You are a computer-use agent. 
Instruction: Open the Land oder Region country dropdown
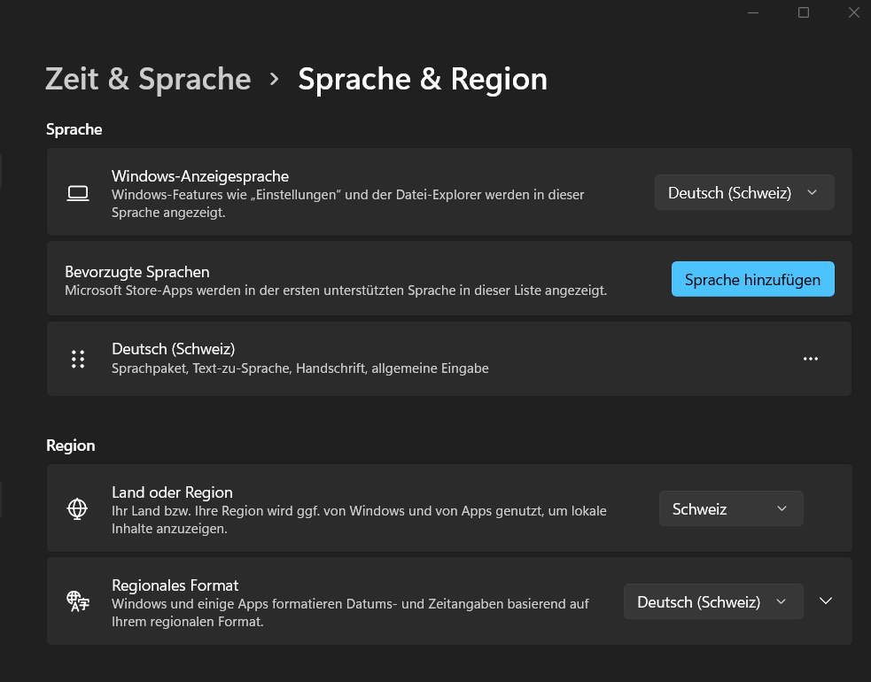tap(730, 508)
